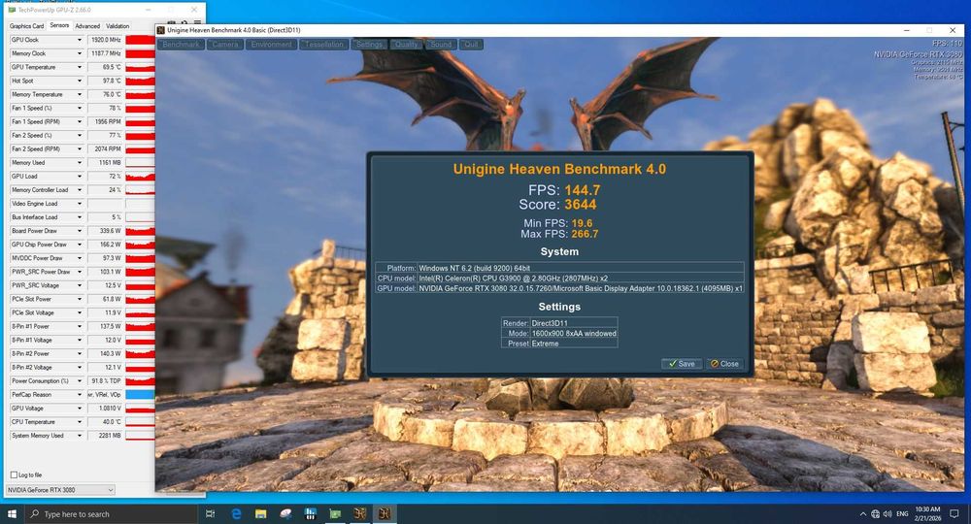Open the Quality menu in Heaven
Screen dimensions: 971x524
pyautogui.click(x=406, y=45)
